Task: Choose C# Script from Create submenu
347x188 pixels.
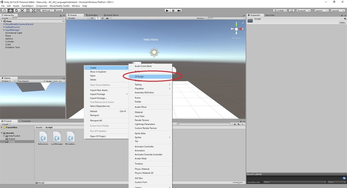Action: tap(150, 77)
